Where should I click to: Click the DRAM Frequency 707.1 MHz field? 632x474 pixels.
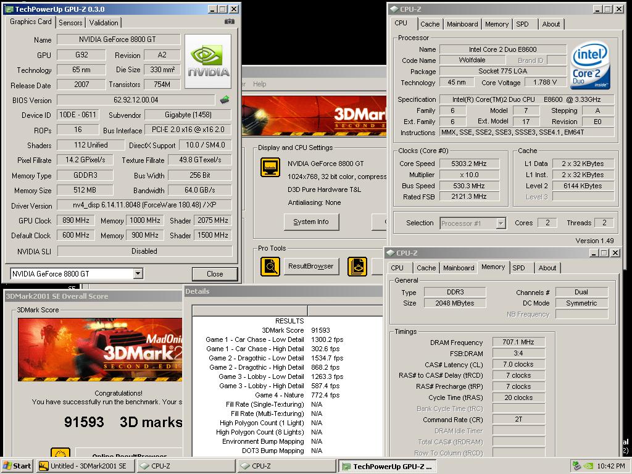click(x=518, y=342)
